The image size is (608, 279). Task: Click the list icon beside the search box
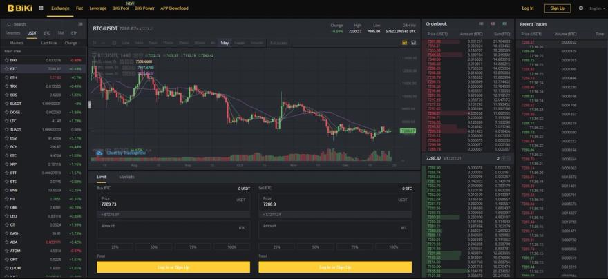80,24
